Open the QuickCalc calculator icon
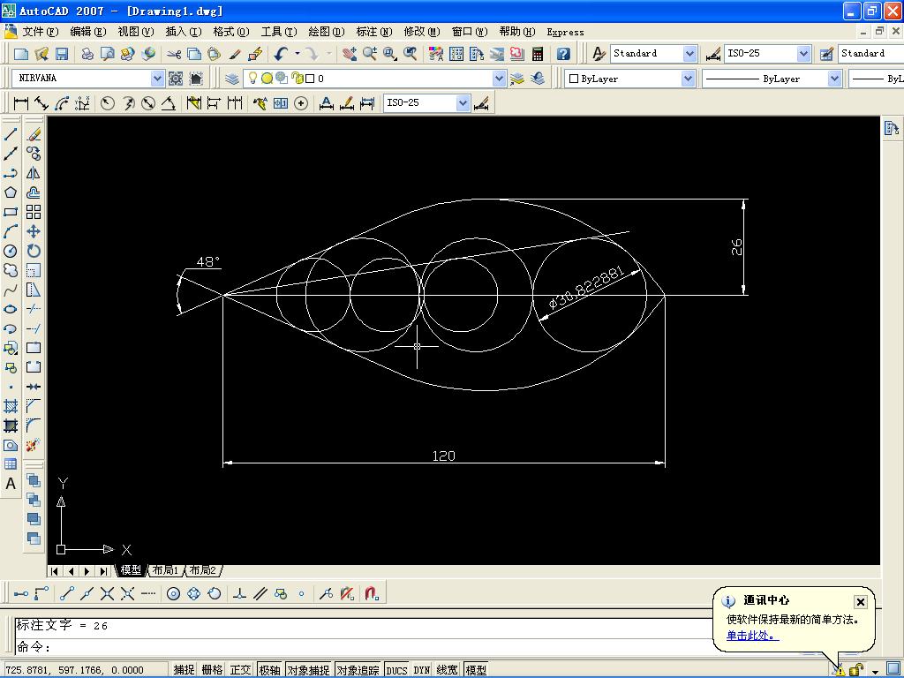 tap(538, 54)
